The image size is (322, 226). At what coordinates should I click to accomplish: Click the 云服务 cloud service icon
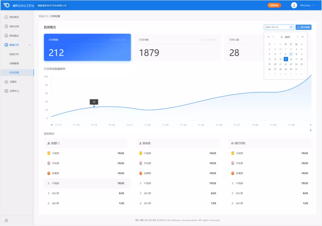[x=6, y=82]
